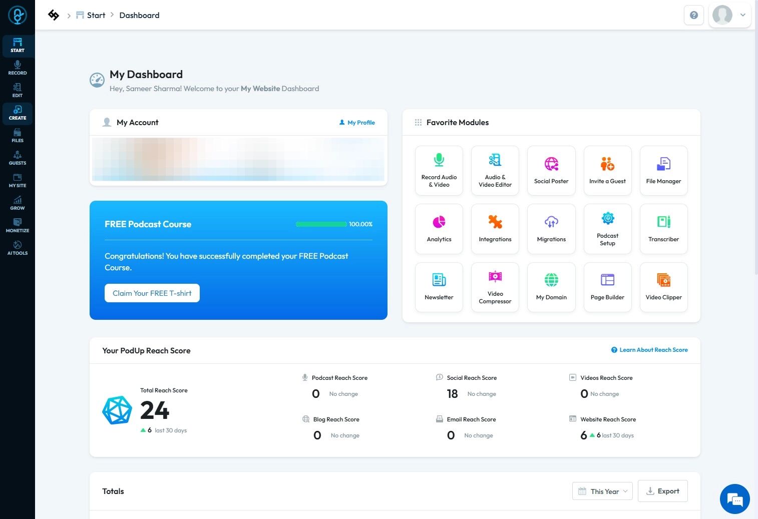Viewport: 758px width, 519px height.
Task: Open the Page Builder module
Action: tap(607, 287)
